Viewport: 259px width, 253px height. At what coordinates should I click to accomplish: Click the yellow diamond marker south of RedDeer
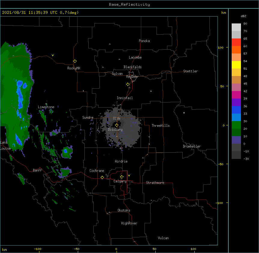tap(128, 84)
